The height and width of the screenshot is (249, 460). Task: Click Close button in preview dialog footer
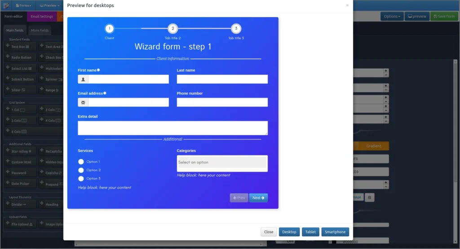point(269,232)
